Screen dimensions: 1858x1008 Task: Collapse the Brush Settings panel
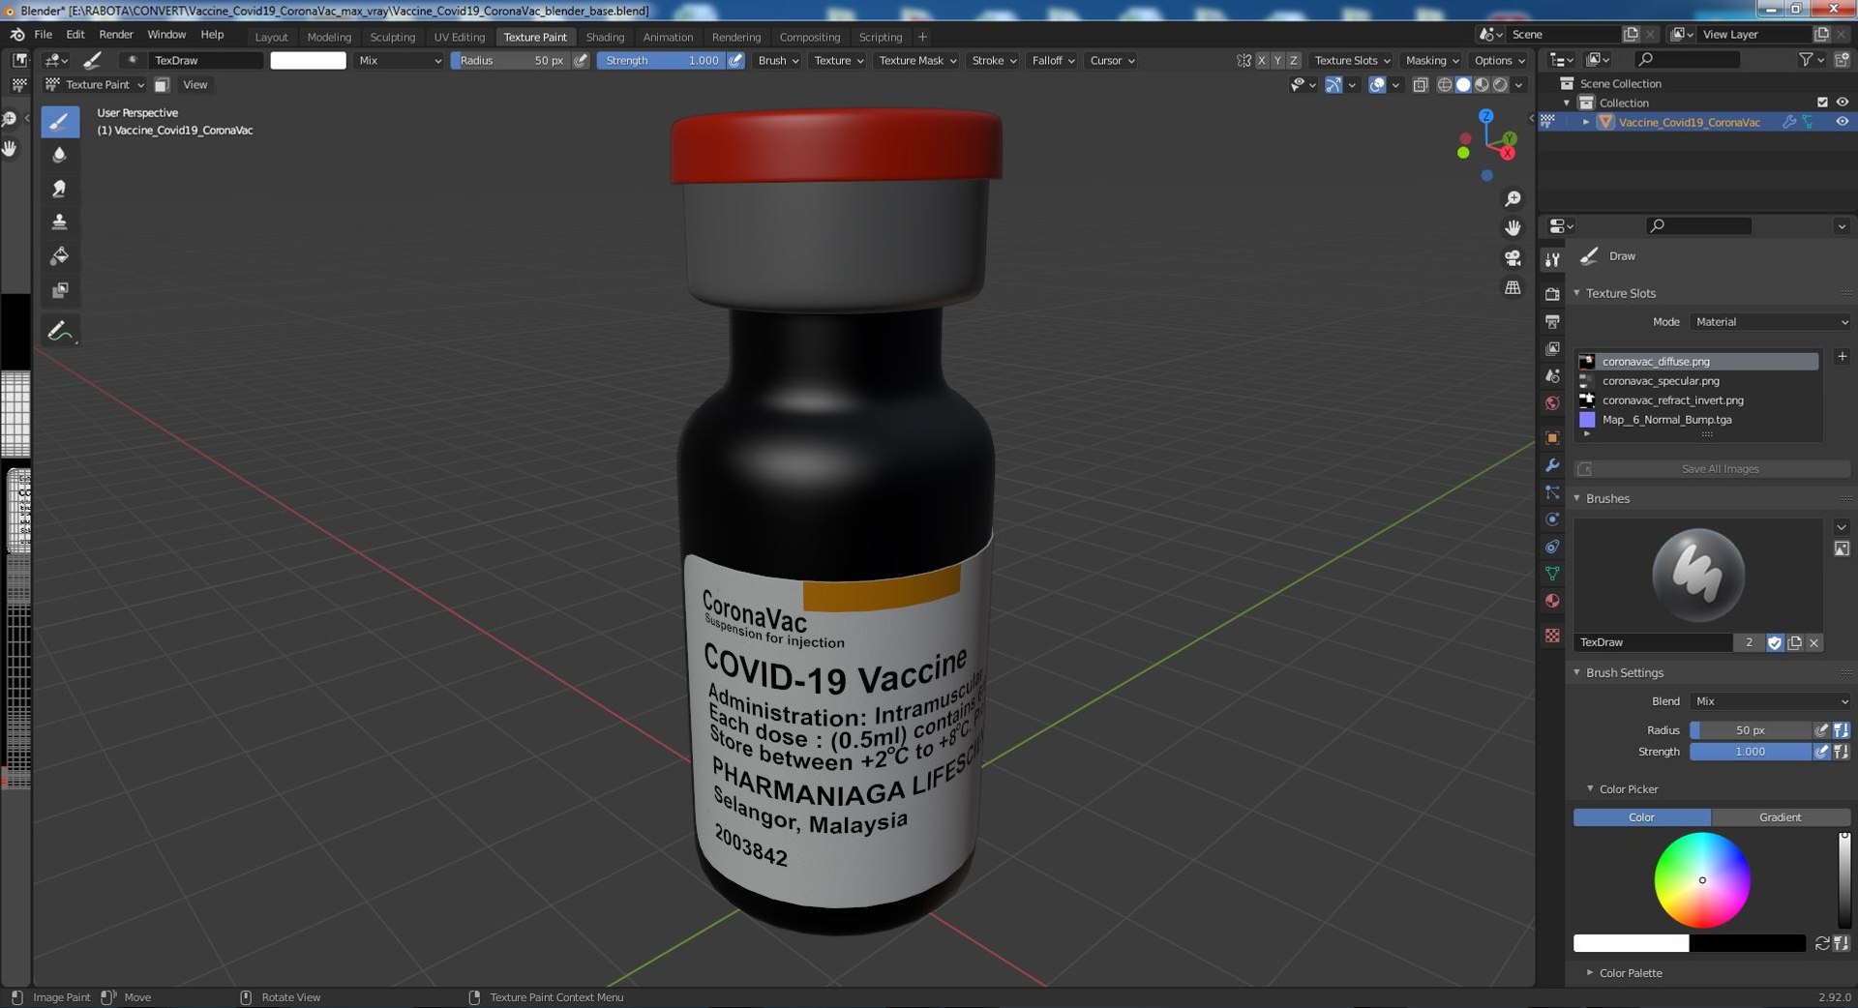point(1625,673)
